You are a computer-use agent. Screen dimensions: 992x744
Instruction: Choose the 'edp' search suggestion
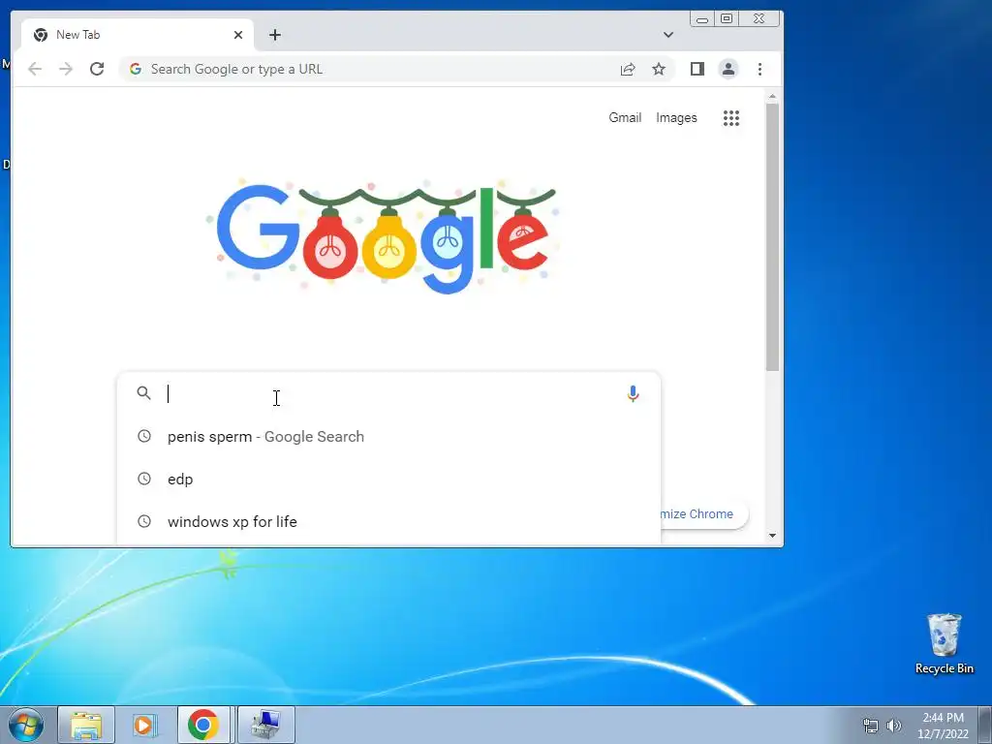388,479
